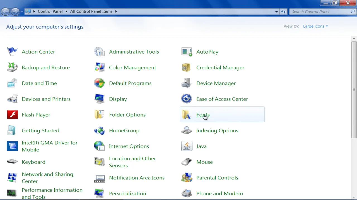Refresh the Control Panel view
This screenshot has width=357, height=200.
[283, 12]
